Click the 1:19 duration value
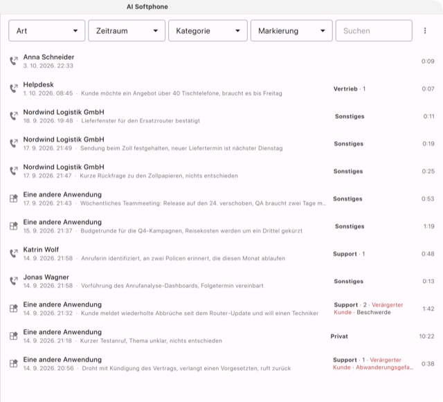 [429, 226]
